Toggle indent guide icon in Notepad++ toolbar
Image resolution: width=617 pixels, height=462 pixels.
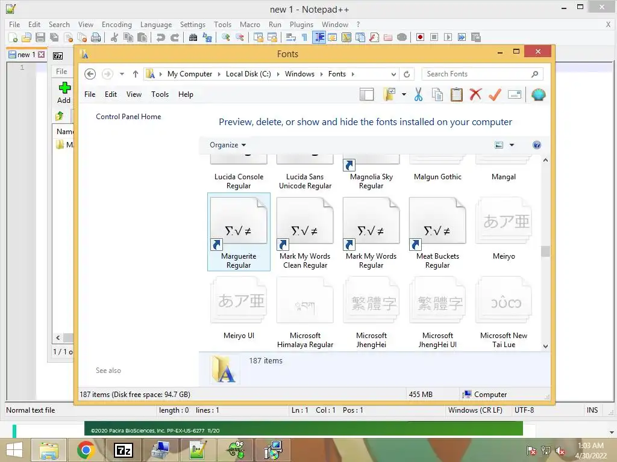(x=319, y=37)
